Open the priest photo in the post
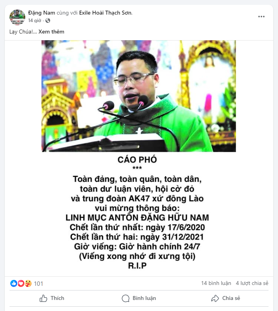This screenshot has width=278, height=311. [139, 96]
